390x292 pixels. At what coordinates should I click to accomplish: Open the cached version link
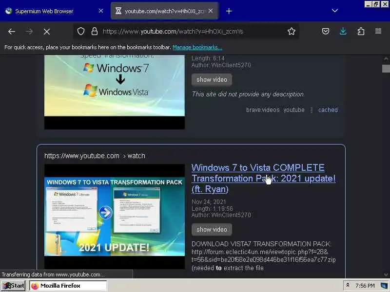[328, 110]
